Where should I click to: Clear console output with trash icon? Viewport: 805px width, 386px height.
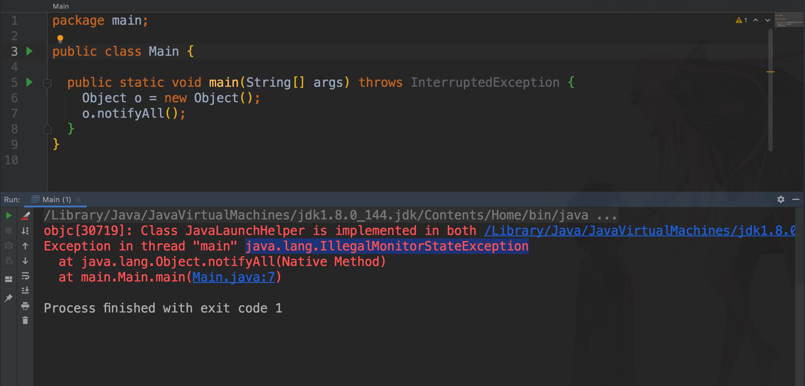pos(25,320)
